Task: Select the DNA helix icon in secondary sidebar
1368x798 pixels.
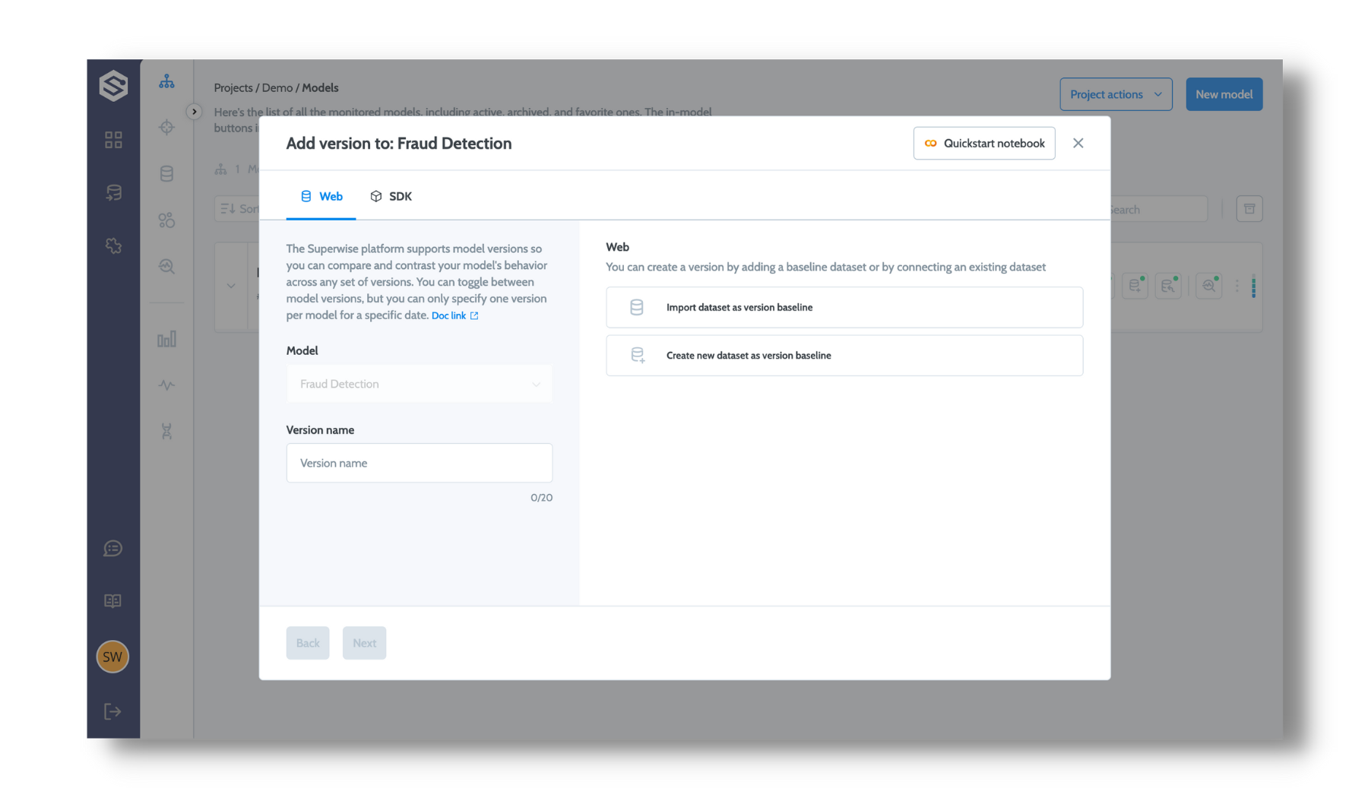Action: pos(166,432)
